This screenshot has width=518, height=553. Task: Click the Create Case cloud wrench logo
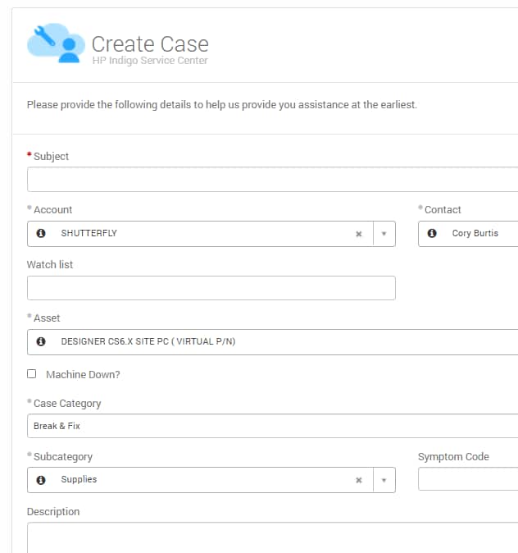[x=56, y=43]
